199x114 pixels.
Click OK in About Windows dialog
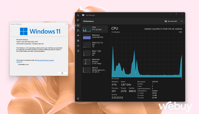[x=62, y=73]
